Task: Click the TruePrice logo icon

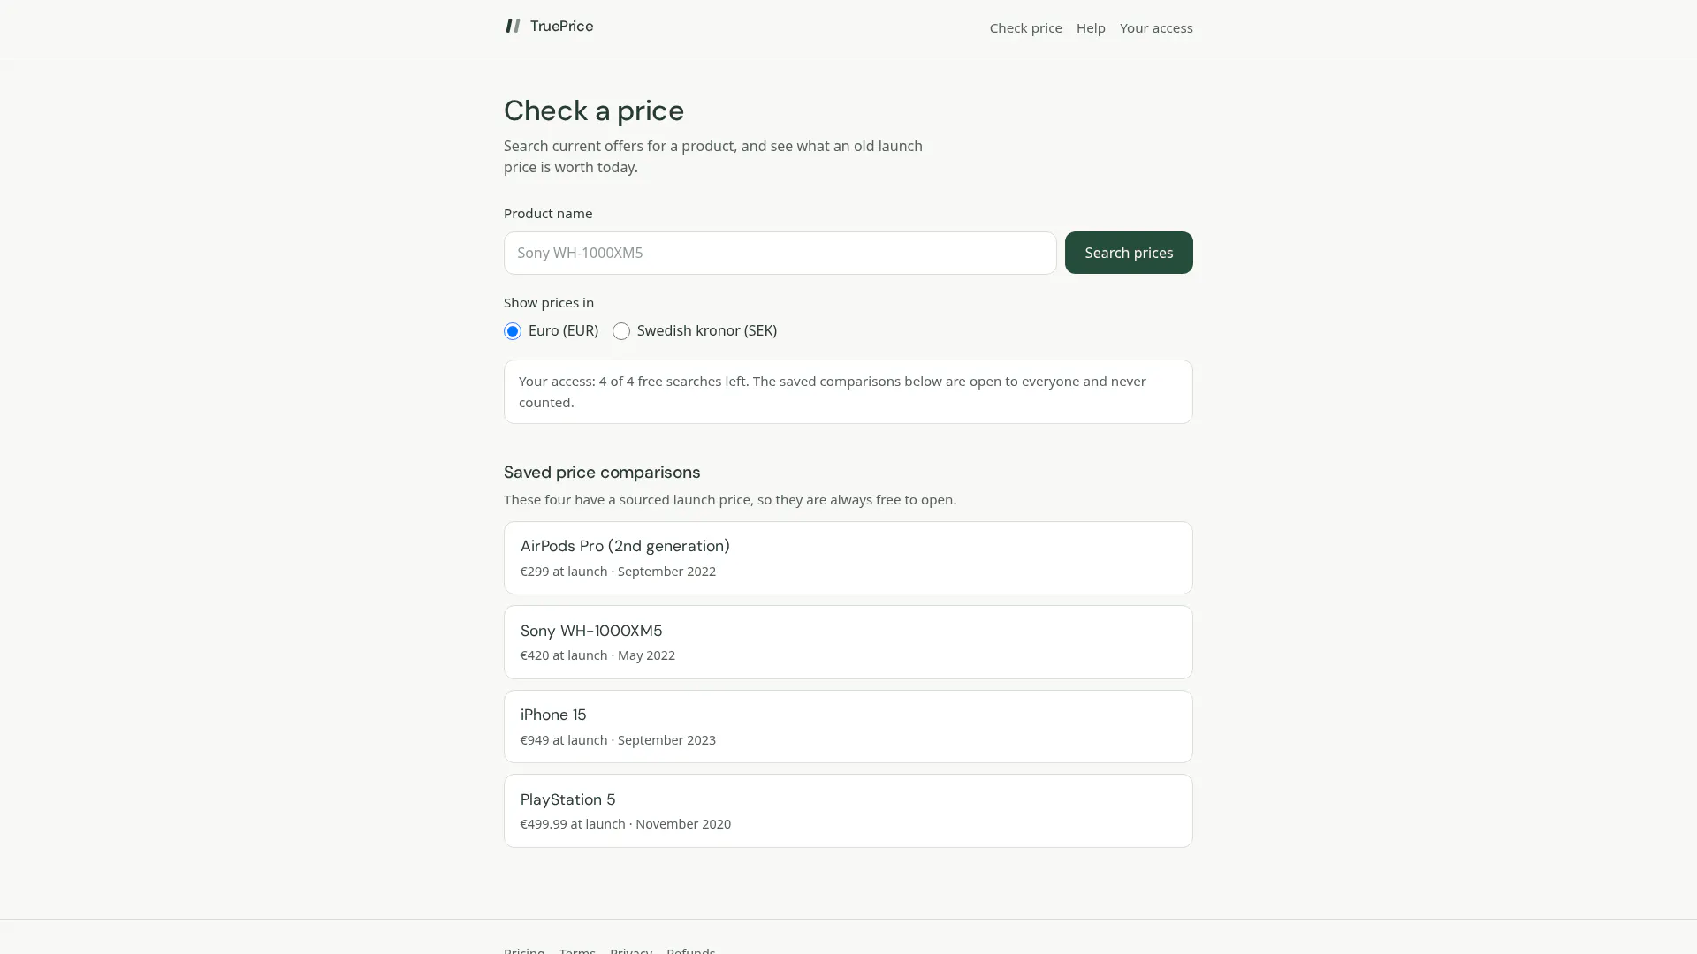Action: (x=513, y=26)
